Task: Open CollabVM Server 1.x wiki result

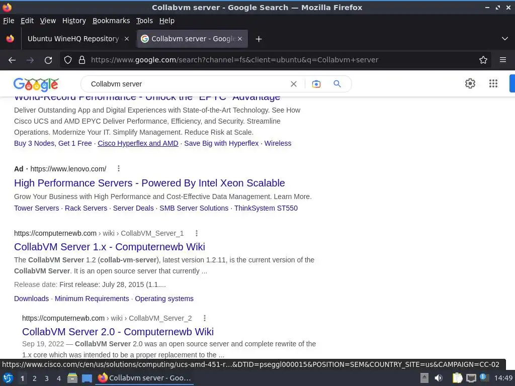Action: (x=109, y=247)
